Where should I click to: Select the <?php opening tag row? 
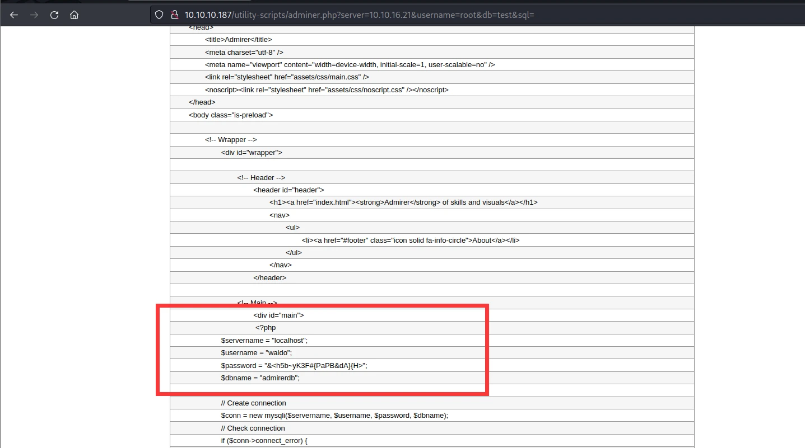(432, 327)
